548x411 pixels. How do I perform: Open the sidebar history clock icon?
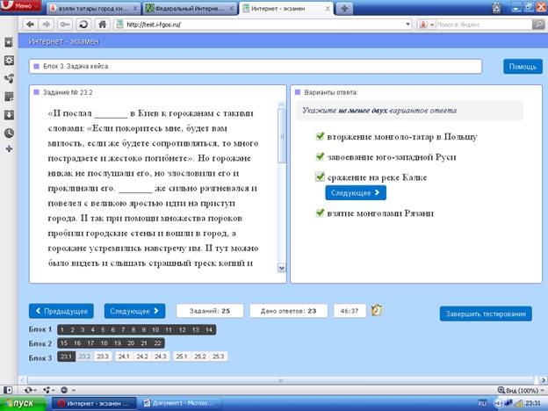point(9,133)
